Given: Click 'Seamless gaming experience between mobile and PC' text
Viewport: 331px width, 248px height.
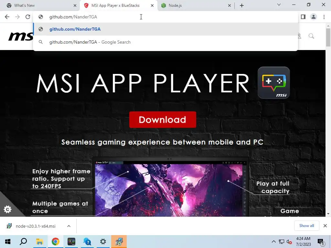Looking at the screenshot, I should pyautogui.click(x=162, y=142).
